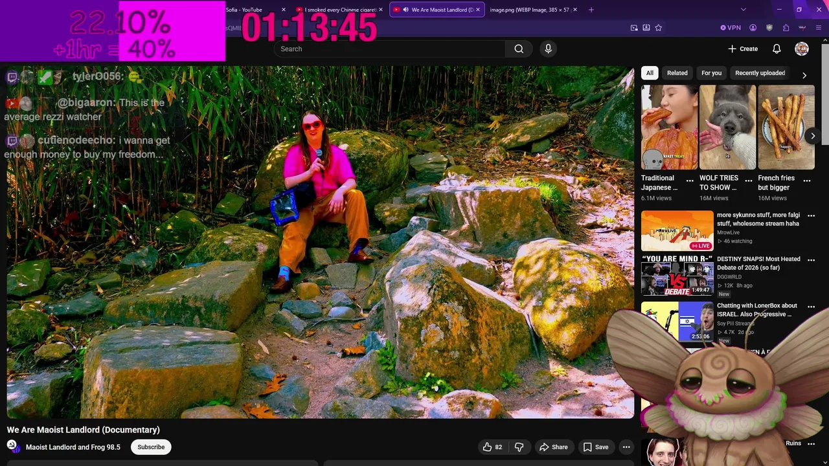Open the browser tab list chevron
This screenshot has width=829, height=466.
coord(744,10)
